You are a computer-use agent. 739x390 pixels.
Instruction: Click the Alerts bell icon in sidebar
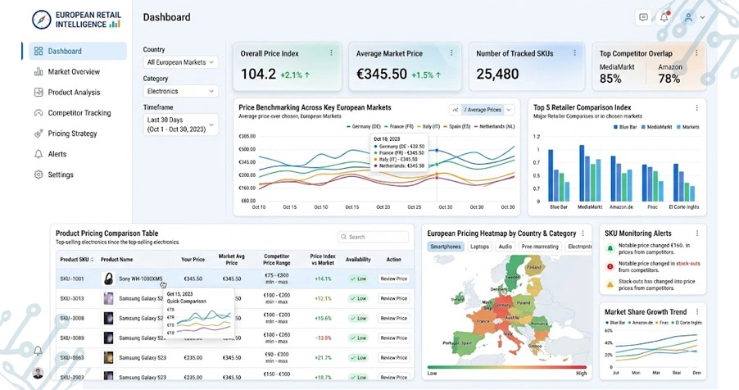click(39, 154)
